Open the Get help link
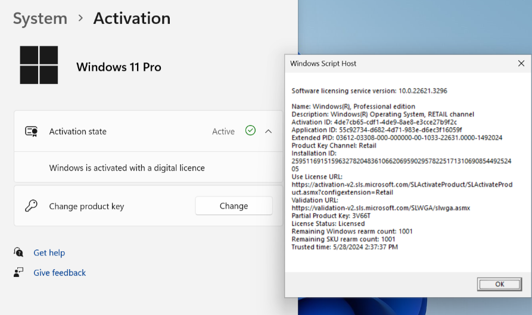Screen dimensions: 532x315 click(49, 252)
